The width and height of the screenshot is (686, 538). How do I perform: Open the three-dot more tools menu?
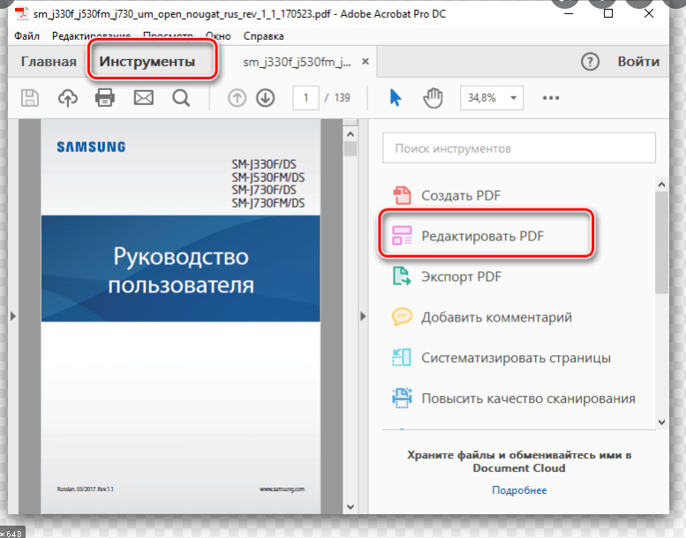(551, 98)
